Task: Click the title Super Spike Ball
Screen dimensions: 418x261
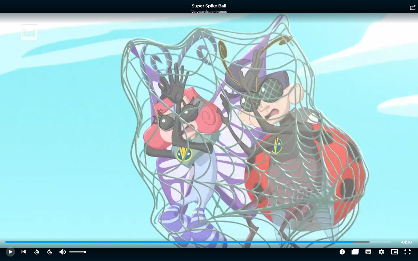Action: click(x=209, y=6)
